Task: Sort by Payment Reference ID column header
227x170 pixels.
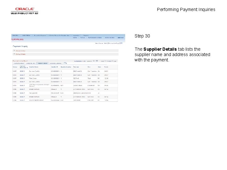Action: (x=24, y=67)
